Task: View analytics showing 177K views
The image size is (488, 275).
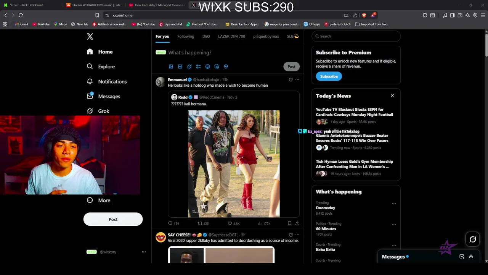Action: pyautogui.click(x=264, y=223)
